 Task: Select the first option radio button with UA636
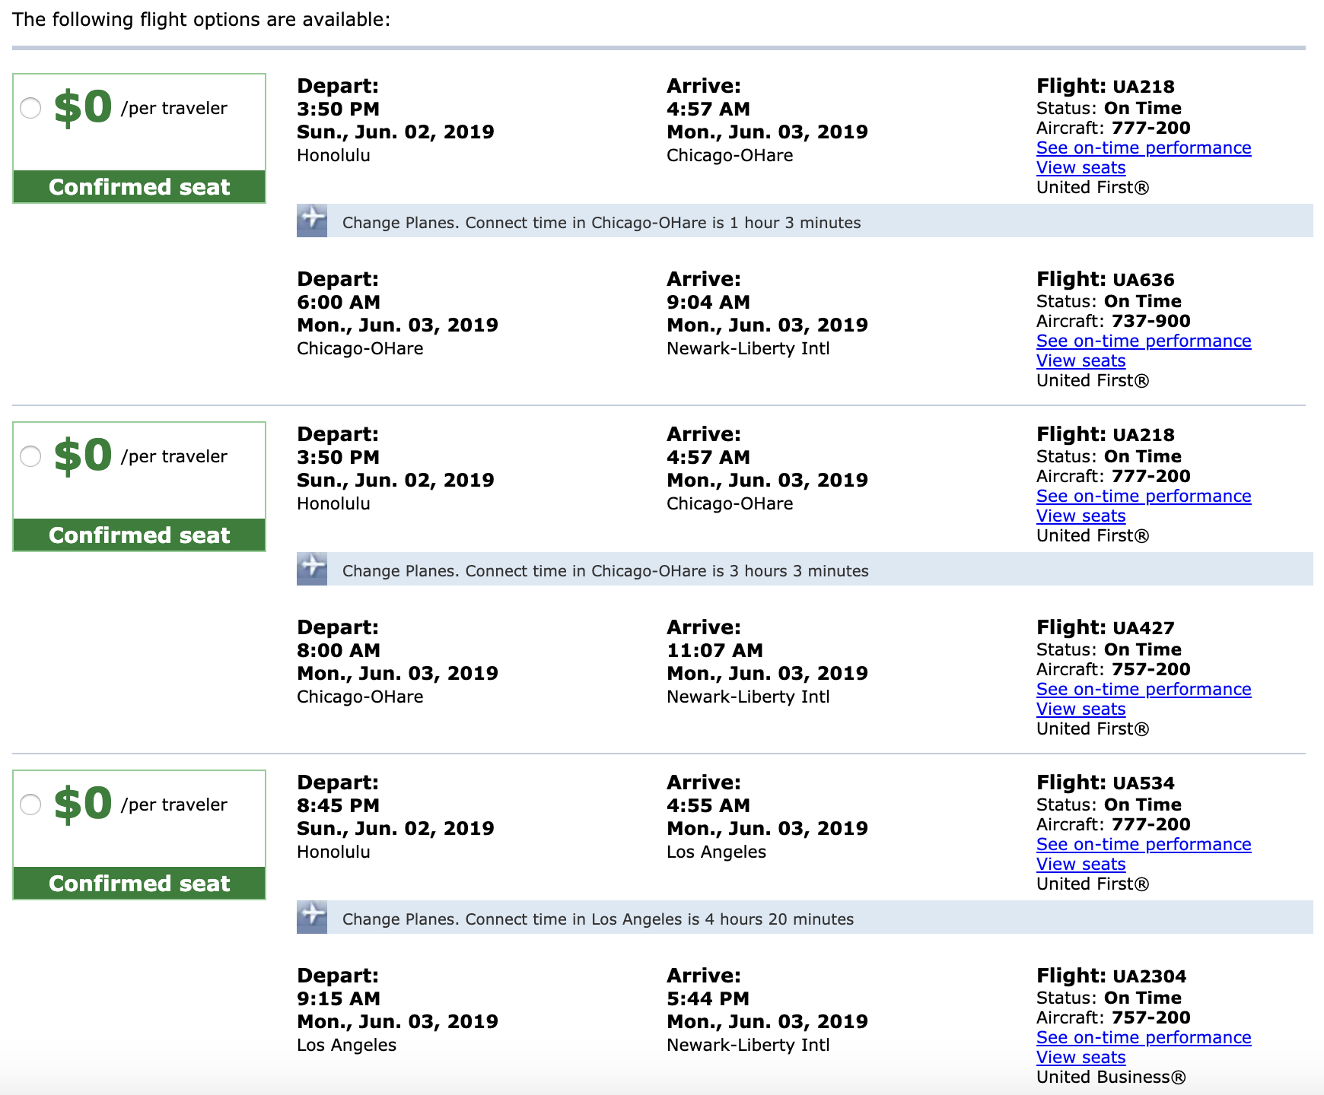(x=30, y=108)
